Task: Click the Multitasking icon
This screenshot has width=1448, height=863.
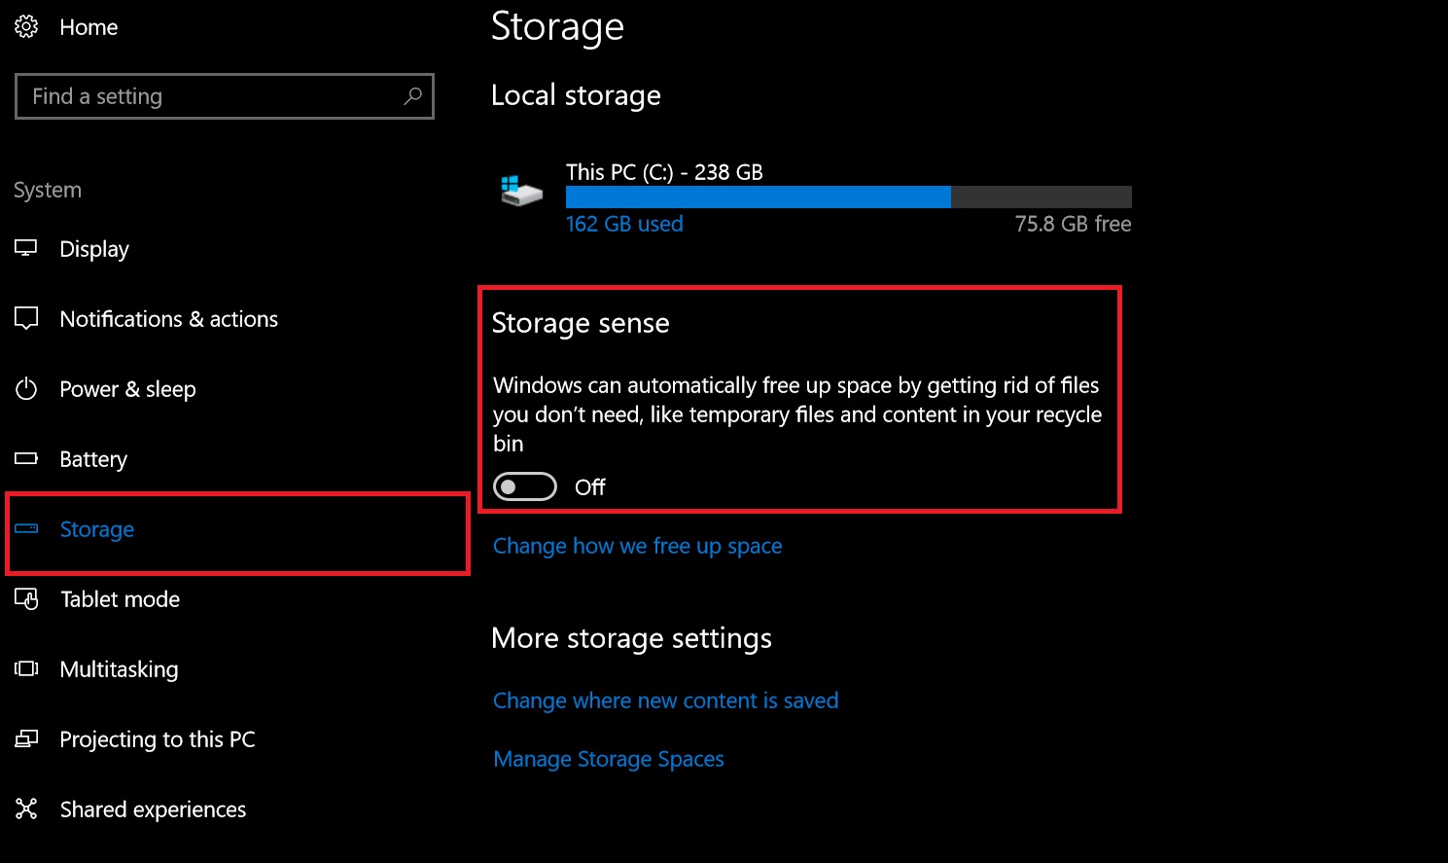Action: [x=26, y=668]
